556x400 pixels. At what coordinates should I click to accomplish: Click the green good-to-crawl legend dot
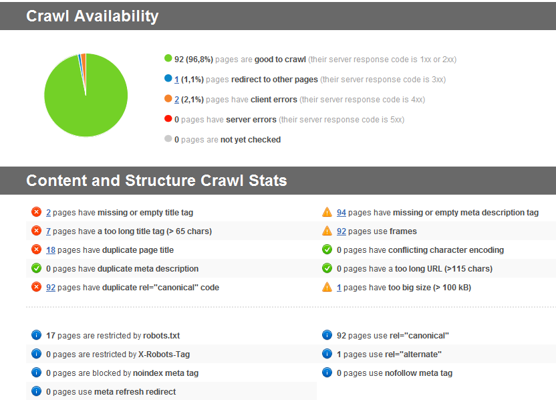click(168, 59)
